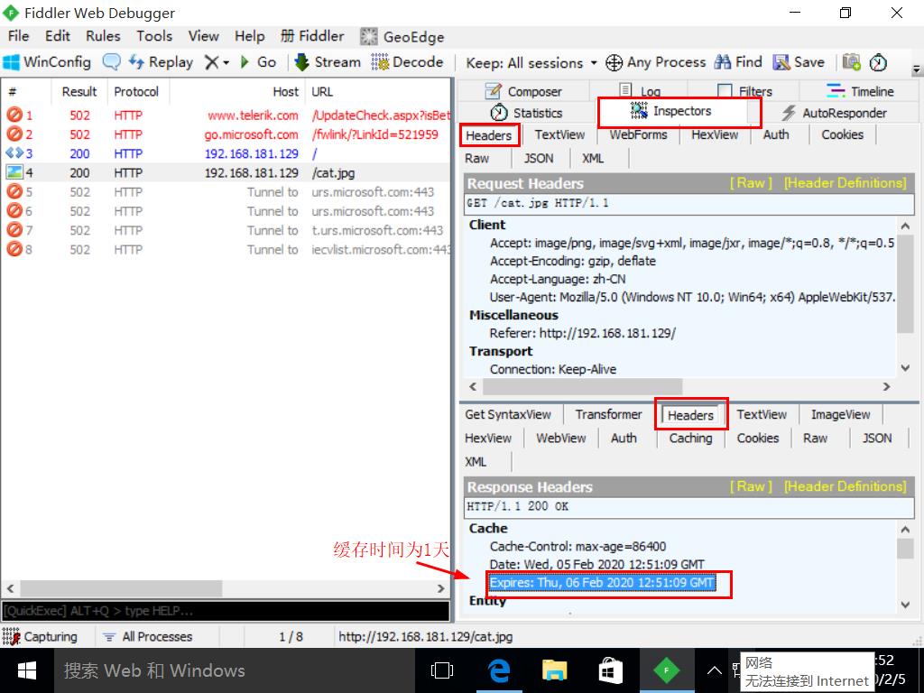Viewport: 924px width, 693px height.
Task: Click Header Definitions link in Request Headers
Action: click(845, 183)
